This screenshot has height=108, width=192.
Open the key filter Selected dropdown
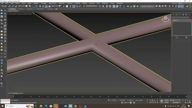click(175, 100)
